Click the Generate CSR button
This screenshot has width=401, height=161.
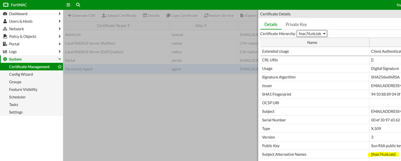(81, 16)
